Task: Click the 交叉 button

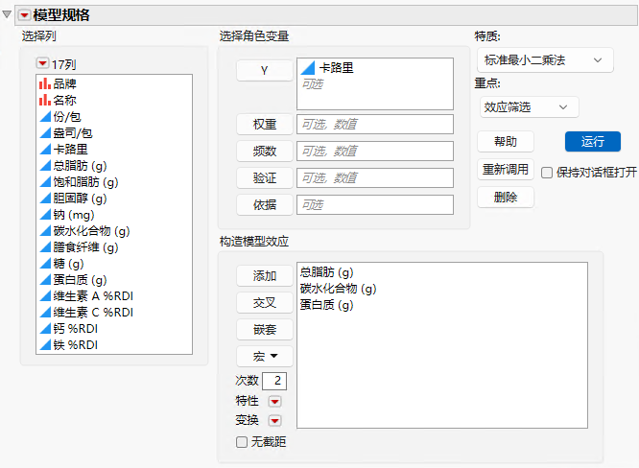Action: tap(265, 303)
